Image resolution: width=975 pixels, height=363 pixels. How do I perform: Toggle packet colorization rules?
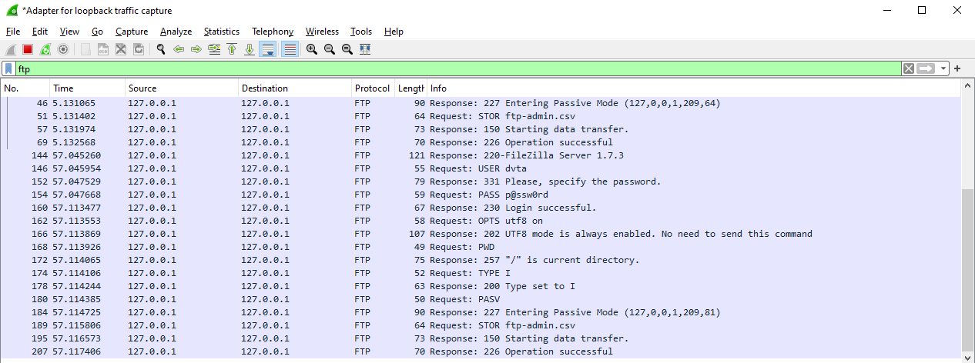290,49
